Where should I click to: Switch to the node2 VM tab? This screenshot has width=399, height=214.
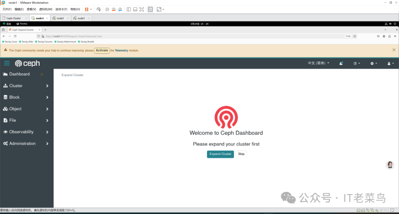pyautogui.click(x=61, y=18)
